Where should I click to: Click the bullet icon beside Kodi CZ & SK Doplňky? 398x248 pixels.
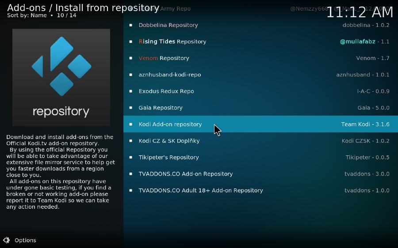click(x=131, y=141)
